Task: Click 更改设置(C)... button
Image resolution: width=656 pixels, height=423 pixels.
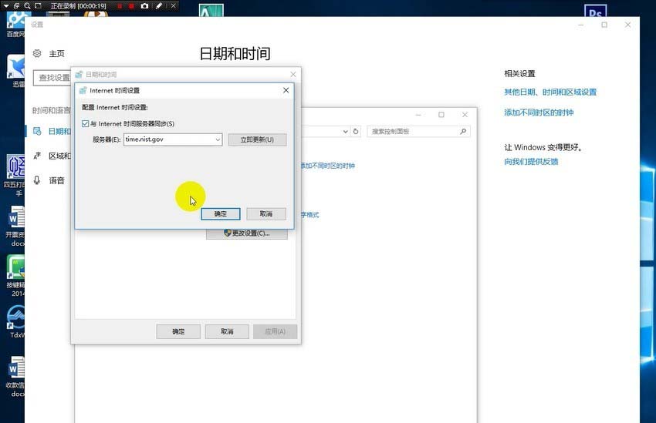Action: [x=247, y=233]
